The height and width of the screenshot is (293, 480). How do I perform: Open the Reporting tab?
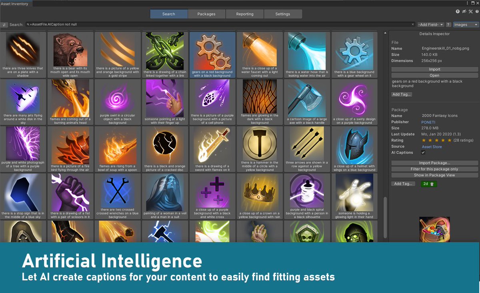(244, 14)
